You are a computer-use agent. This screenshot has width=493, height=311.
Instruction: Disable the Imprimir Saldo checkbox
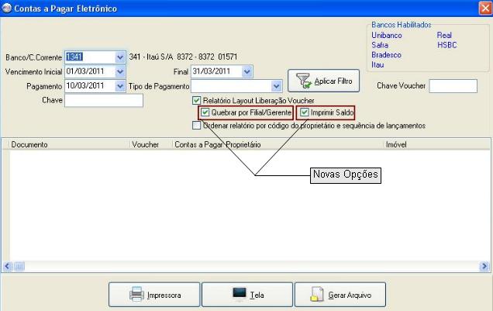point(305,112)
